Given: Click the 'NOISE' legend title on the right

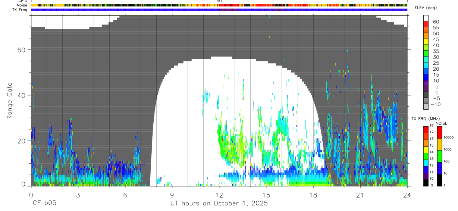Looking at the screenshot, I should coord(442,123).
